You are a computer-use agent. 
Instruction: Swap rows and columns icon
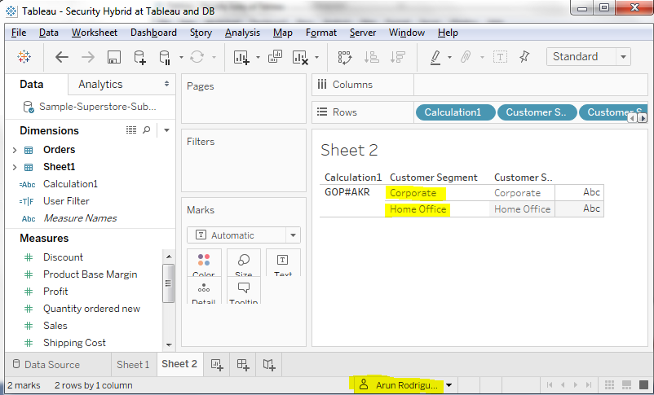345,57
